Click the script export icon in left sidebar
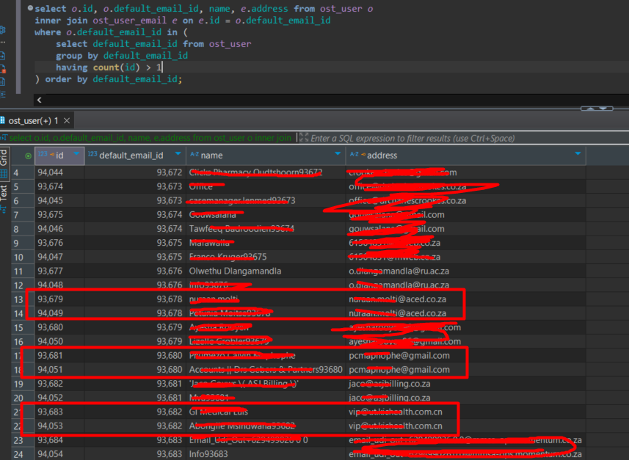The height and width of the screenshot is (460, 629). tap(3, 55)
